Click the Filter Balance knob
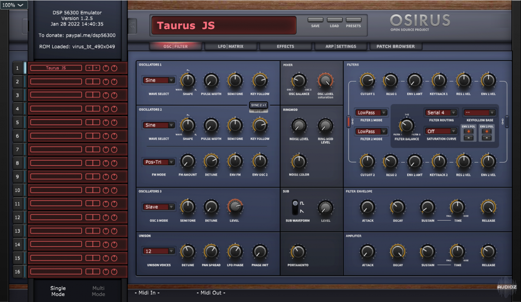Screen dimensions: 521x302 click(407, 126)
